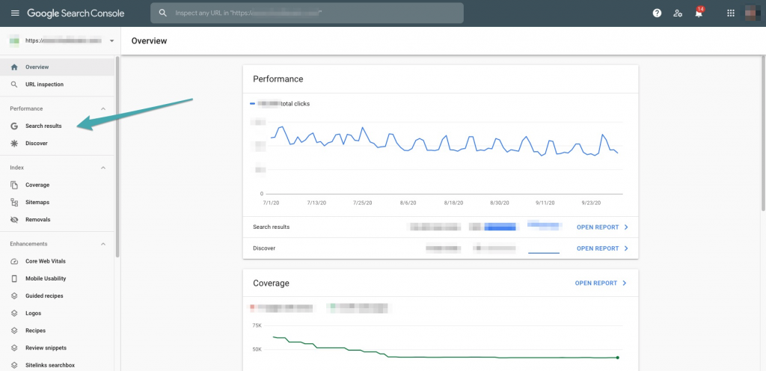Click the Sitemaps icon in sidebar
Viewport: 766px width, 371px height.
[x=14, y=202]
